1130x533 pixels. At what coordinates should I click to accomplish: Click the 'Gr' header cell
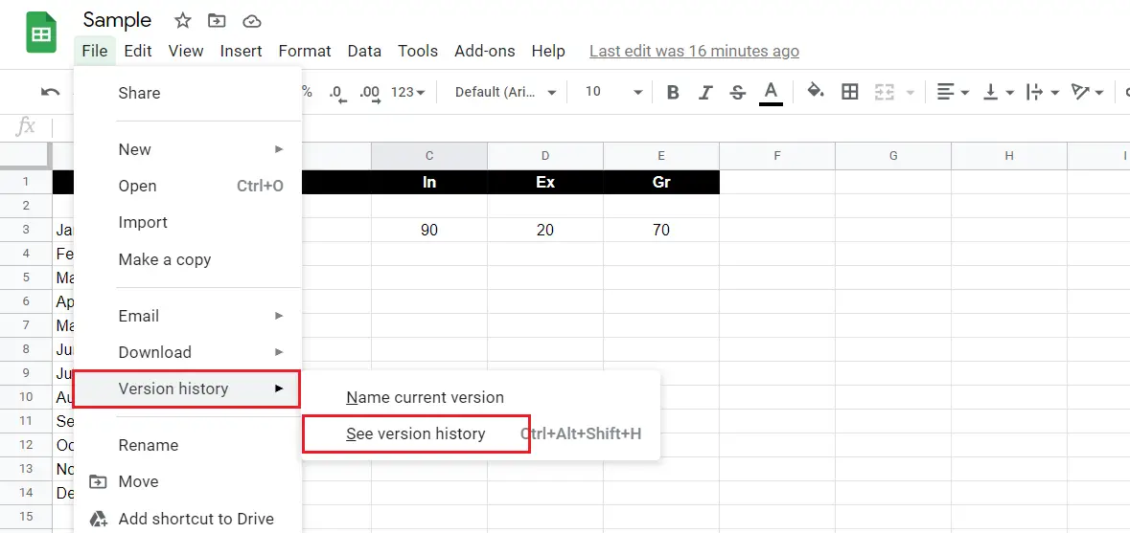point(661,182)
